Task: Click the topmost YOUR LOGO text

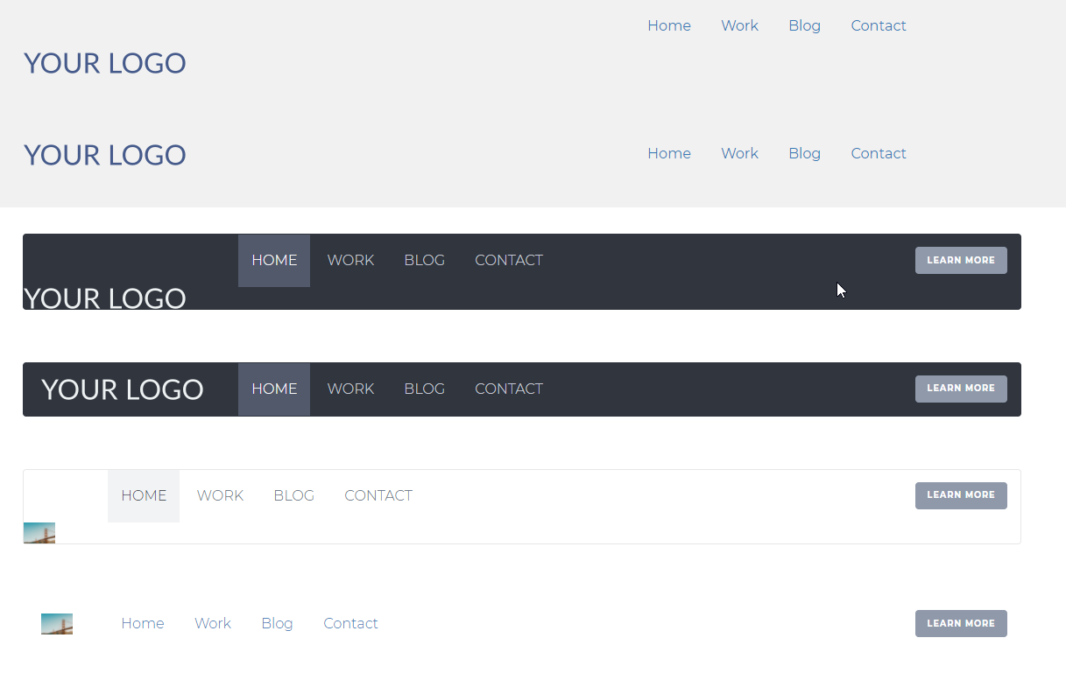Action: click(x=105, y=63)
